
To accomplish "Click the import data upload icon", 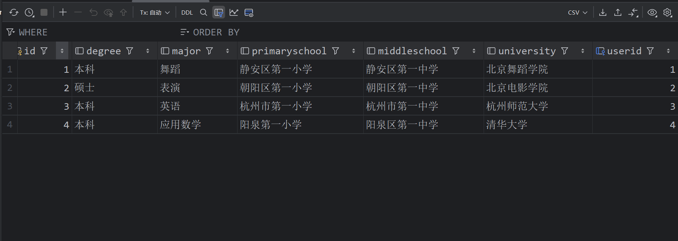I will point(618,12).
